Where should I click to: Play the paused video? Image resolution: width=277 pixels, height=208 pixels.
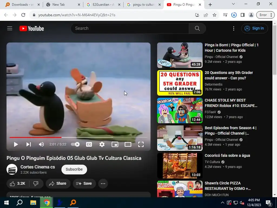click(x=16, y=144)
